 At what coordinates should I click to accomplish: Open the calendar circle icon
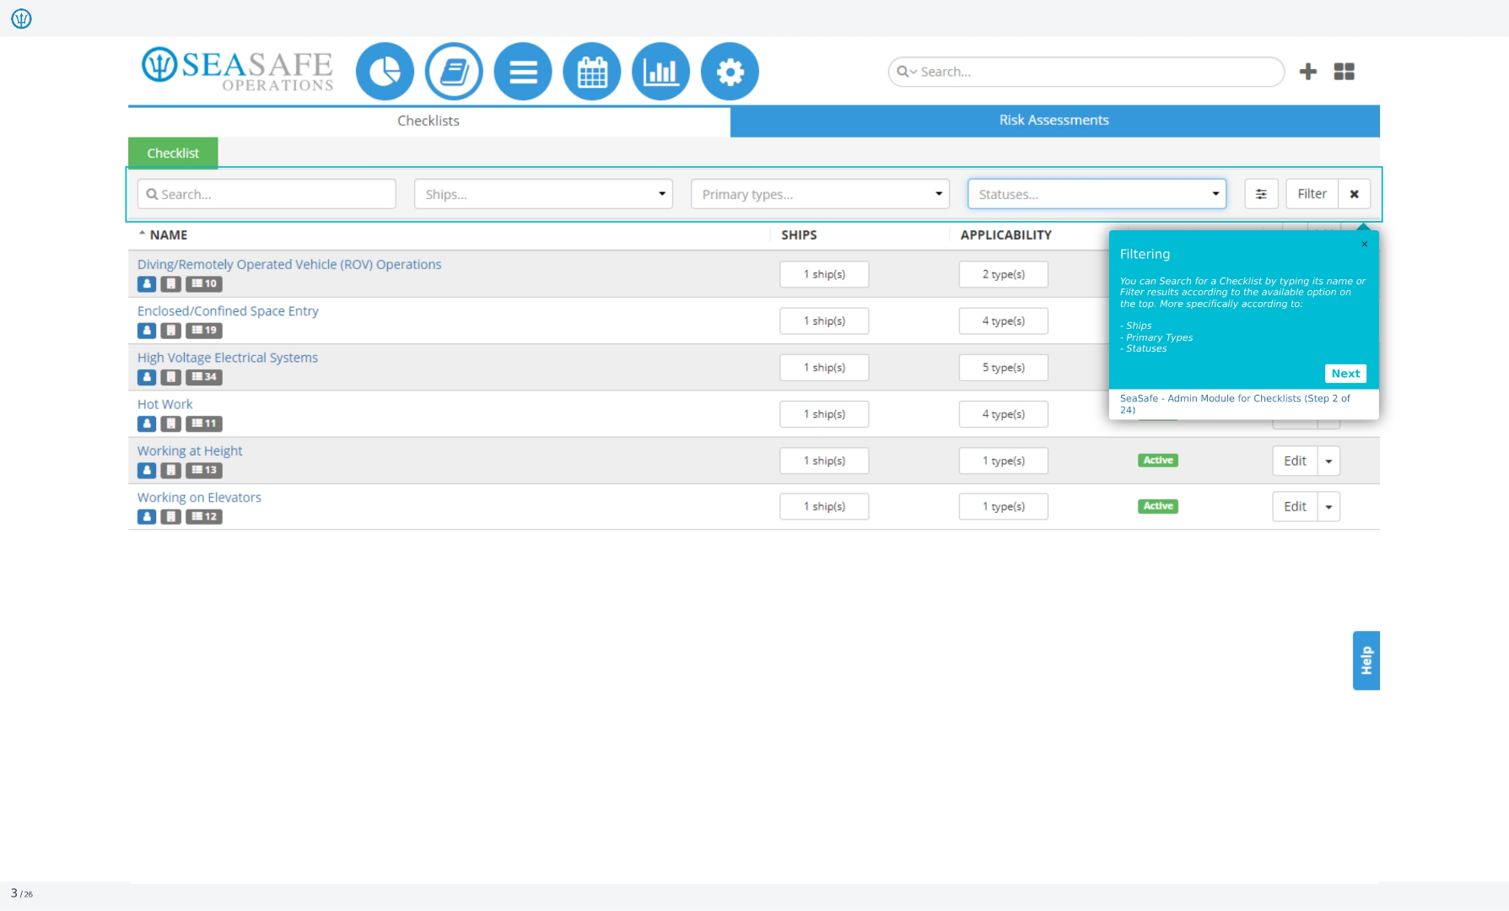[592, 72]
